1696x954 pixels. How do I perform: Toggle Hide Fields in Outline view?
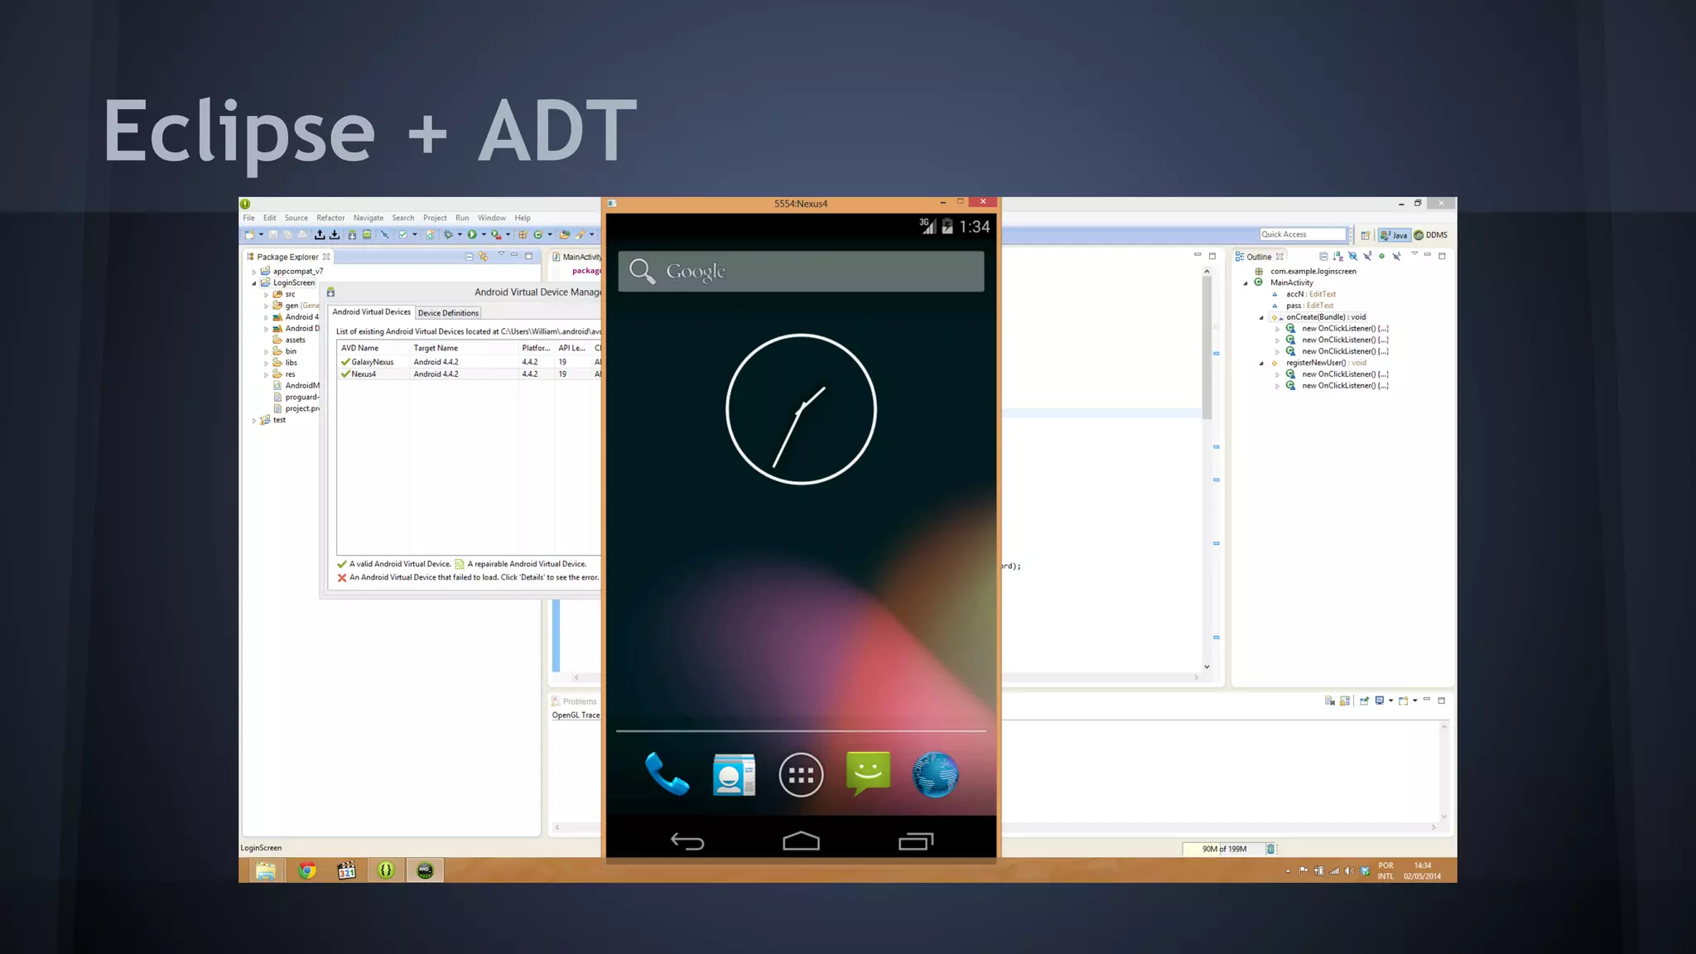pyautogui.click(x=1353, y=257)
